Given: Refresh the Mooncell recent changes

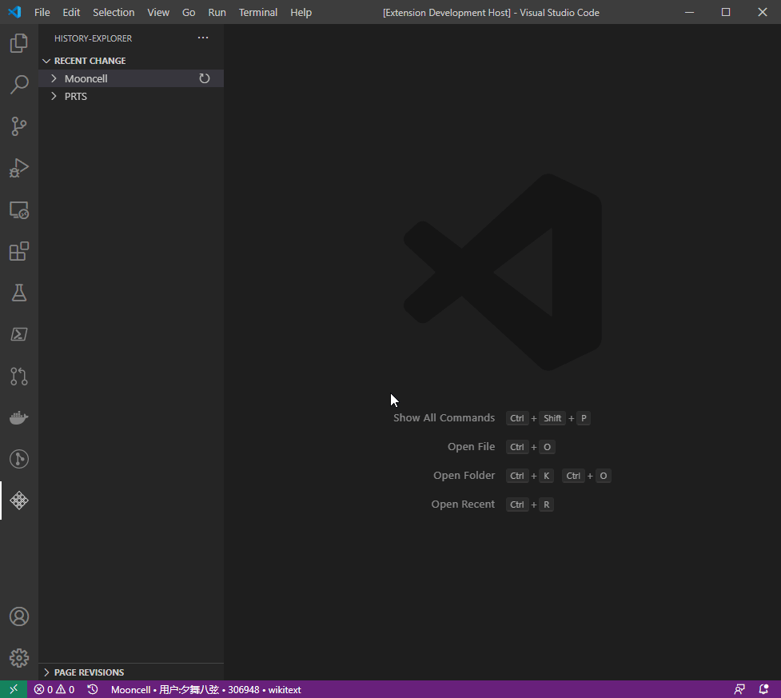Looking at the screenshot, I should pos(204,78).
